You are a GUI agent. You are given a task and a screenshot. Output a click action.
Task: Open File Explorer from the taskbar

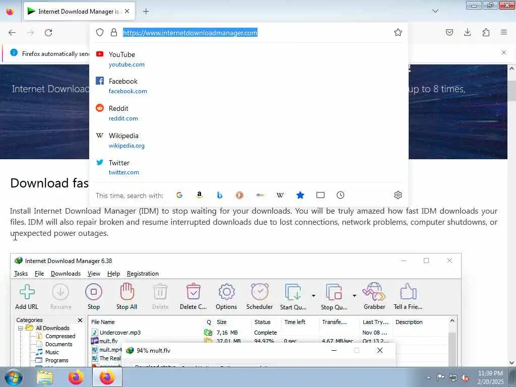pos(45,377)
